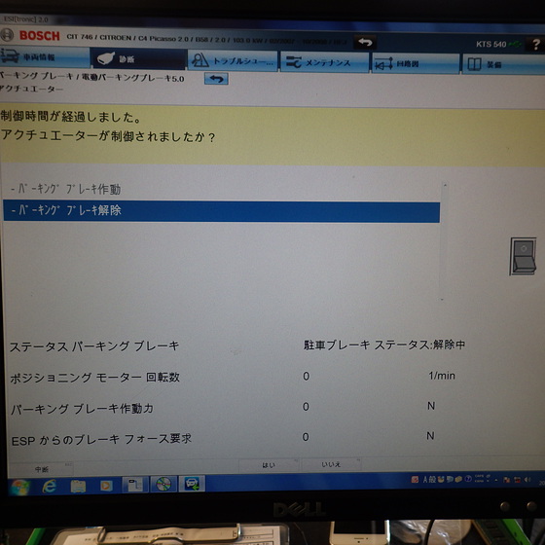Launch Internet Explorer from the taskbar
Screen dimensions: 545x545
(x=50, y=486)
